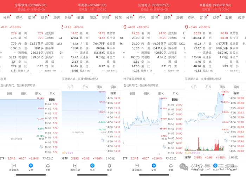246x177 pixels.
Task: Tap the blue 交易 icon under 卓易信息
Action: point(215,165)
